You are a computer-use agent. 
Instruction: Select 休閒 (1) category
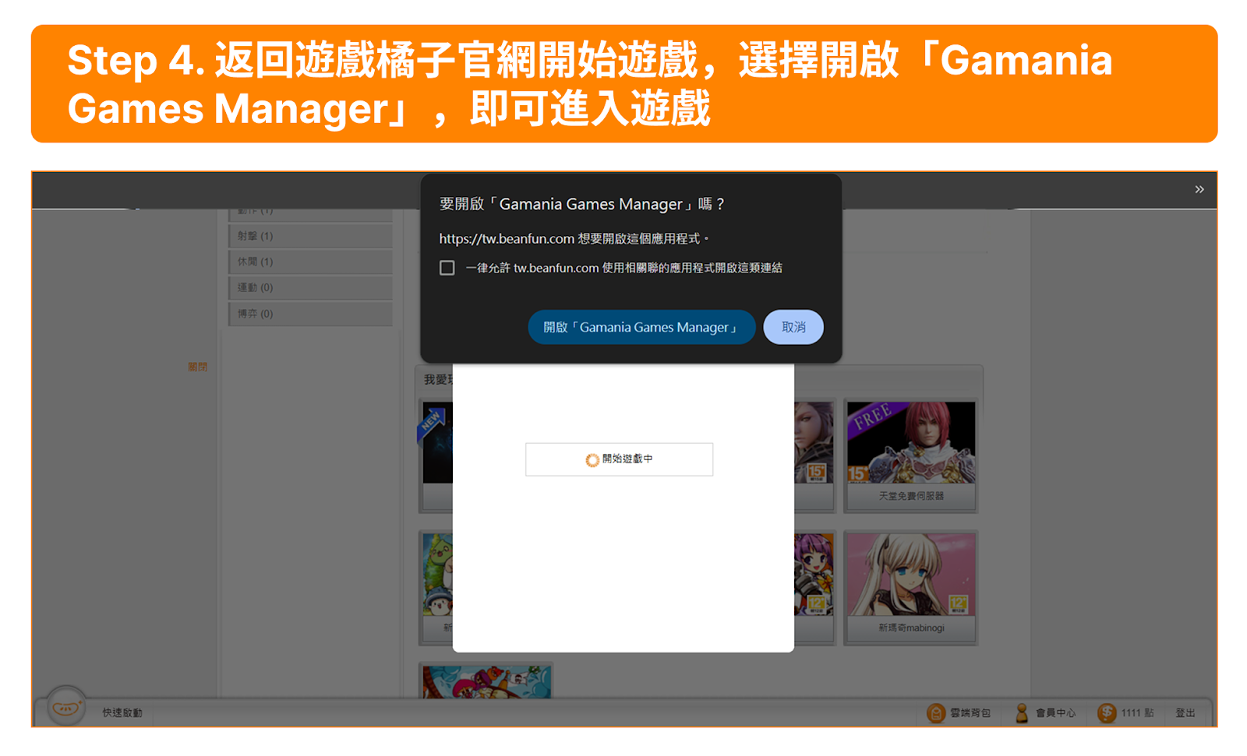pyautogui.click(x=310, y=262)
